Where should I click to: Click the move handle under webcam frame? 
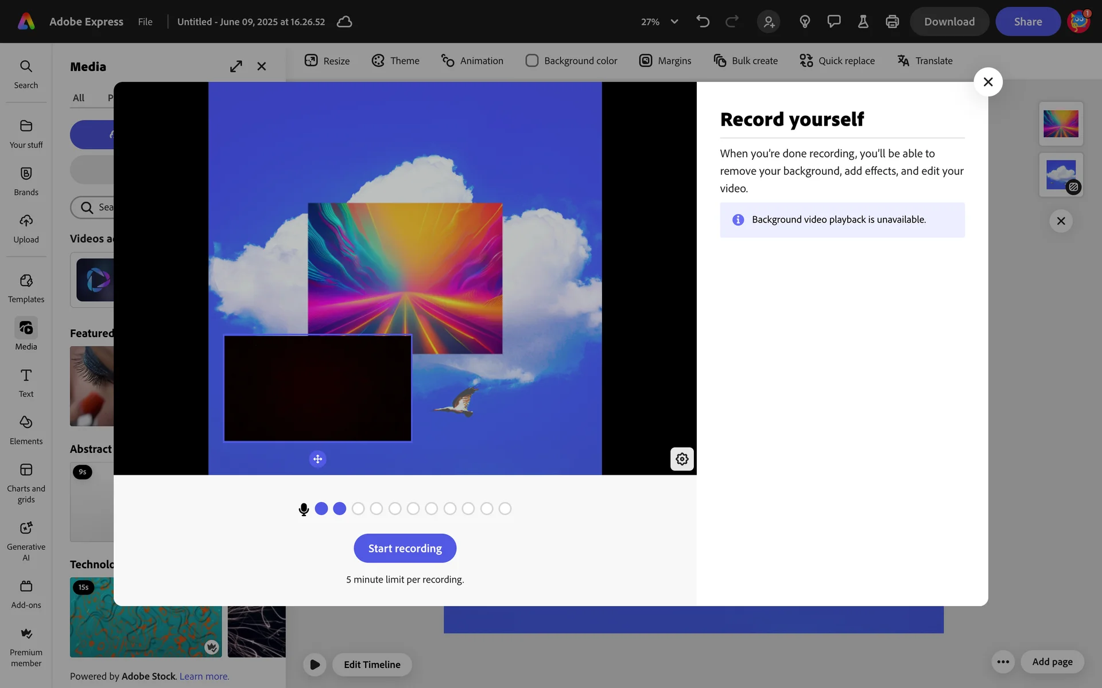[317, 459]
